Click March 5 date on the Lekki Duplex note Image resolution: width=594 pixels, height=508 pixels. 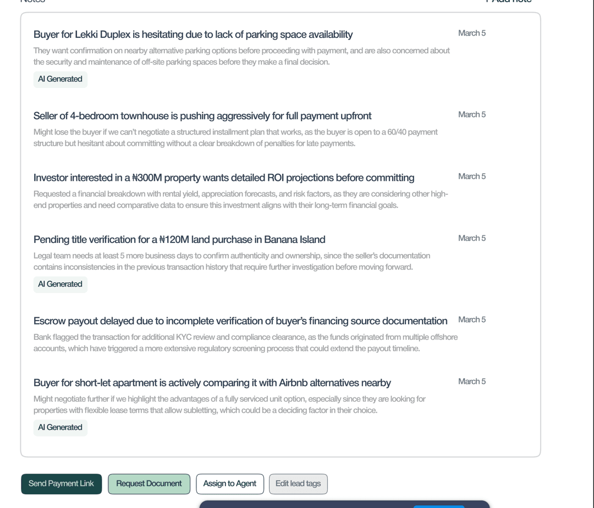click(471, 33)
